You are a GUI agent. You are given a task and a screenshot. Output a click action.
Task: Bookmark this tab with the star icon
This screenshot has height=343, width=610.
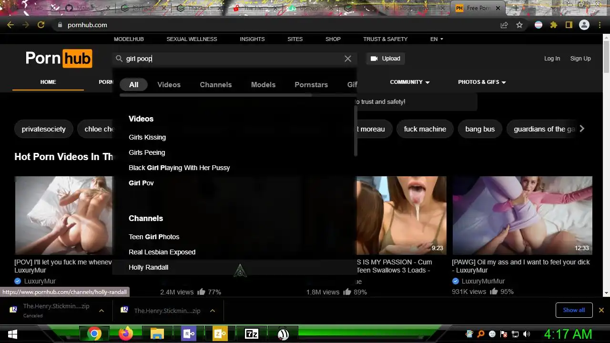tap(519, 25)
